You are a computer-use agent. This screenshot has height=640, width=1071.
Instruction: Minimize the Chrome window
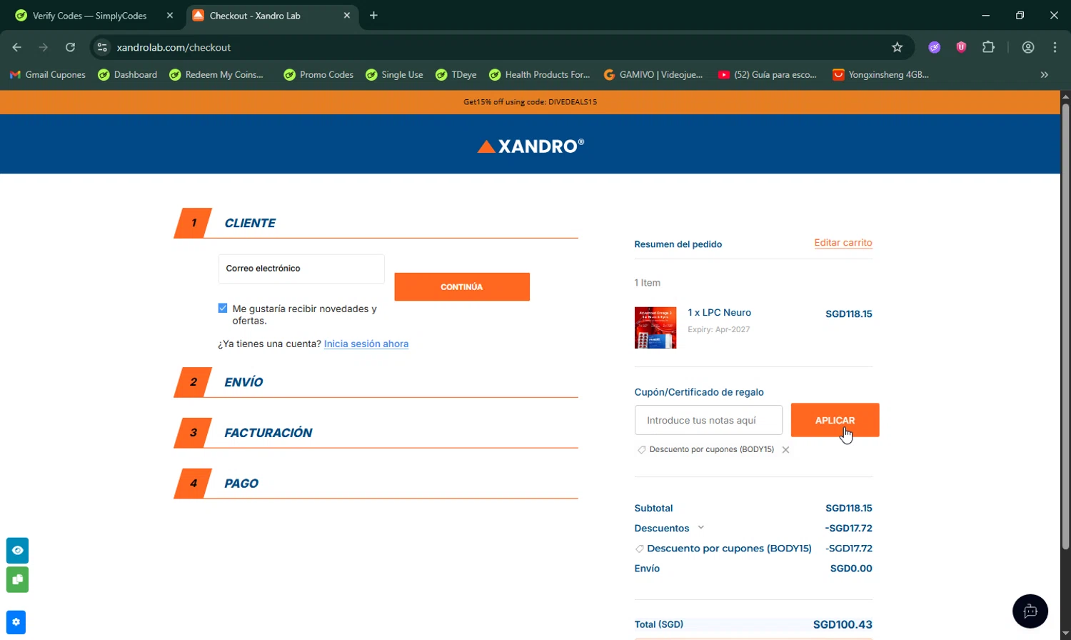pyautogui.click(x=985, y=16)
